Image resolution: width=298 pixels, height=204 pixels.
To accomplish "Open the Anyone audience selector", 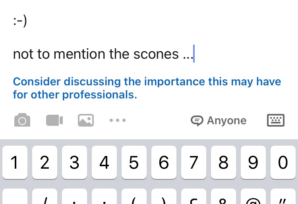I will tap(226, 121).
